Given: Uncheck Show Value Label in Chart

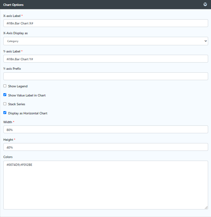Looking at the screenshot, I should pyautogui.click(x=5, y=95).
